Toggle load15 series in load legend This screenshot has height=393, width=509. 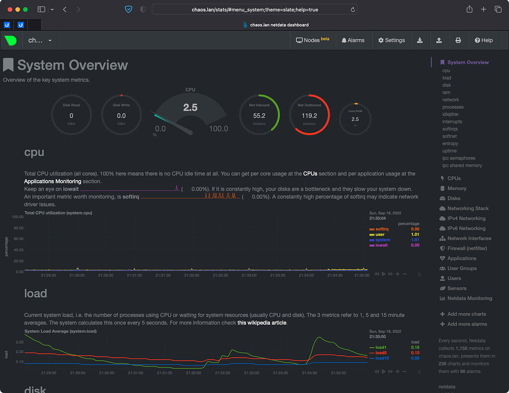click(x=382, y=358)
